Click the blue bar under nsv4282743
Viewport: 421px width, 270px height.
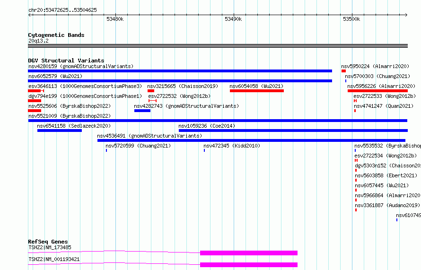pos(142,111)
